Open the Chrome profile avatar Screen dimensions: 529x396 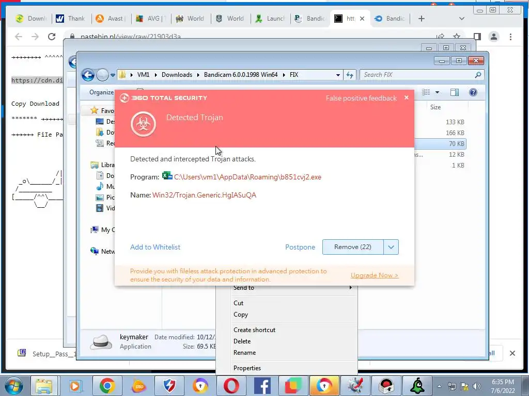493,37
